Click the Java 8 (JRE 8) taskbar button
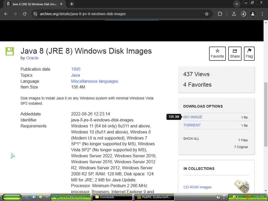The width and height of the screenshot is (268, 201). click(71, 197)
